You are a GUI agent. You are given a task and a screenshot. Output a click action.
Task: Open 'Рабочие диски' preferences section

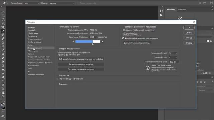pyautogui.click(x=33, y=51)
